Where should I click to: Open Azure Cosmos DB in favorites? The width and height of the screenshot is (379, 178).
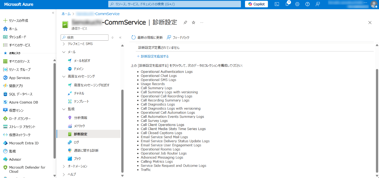pyautogui.click(x=20, y=102)
